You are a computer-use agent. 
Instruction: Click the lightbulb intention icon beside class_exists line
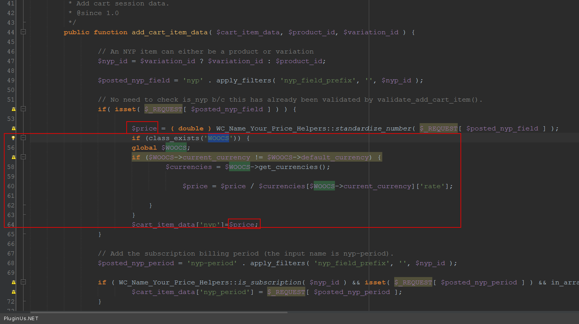click(x=13, y=138)
